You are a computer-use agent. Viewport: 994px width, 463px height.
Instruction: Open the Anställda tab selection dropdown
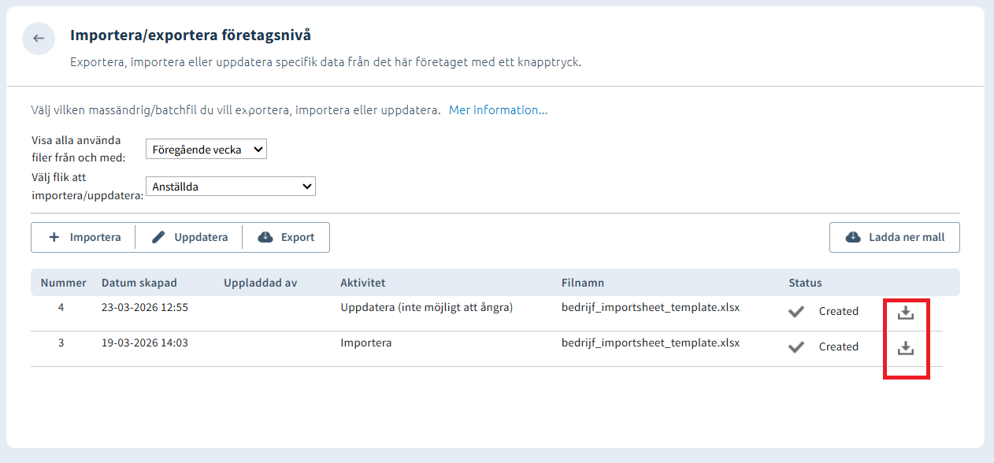click(231, 187)
